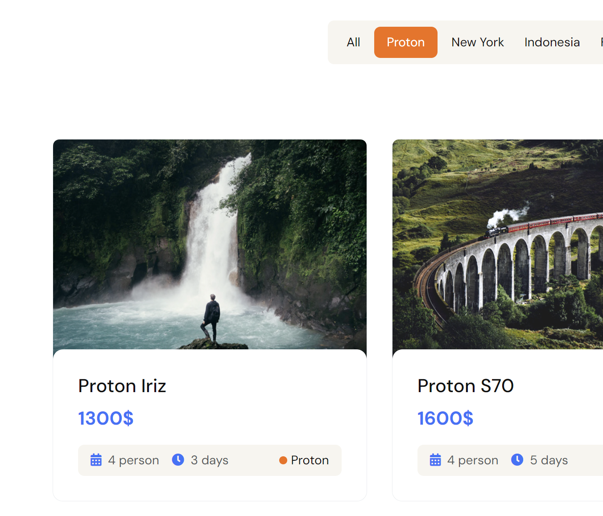Click the highlighted Proton filter tab
The height and width of the screenshot is (516, 603).
[x=405, y=42]
